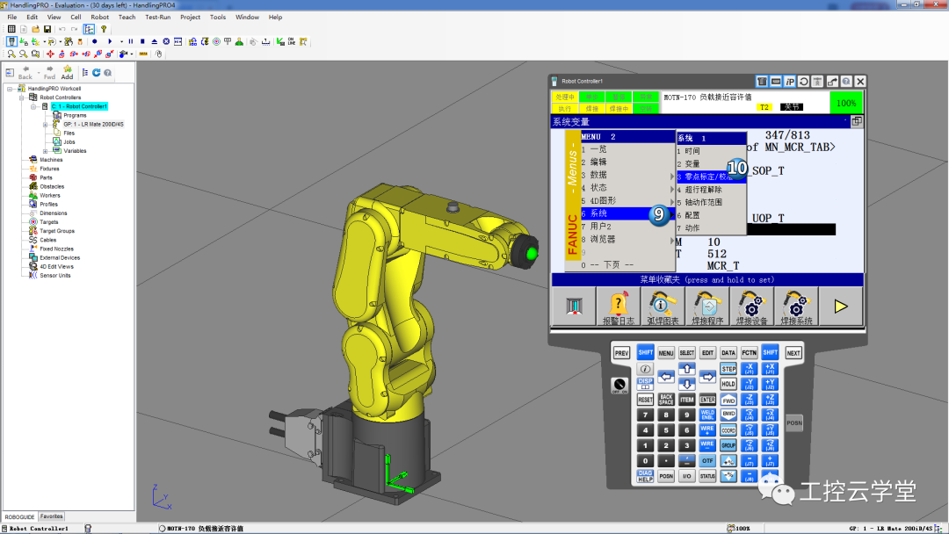The image size is (949, 534).
Task: Click the abort (X circle) toolbar icon
Action: (166, 42)
